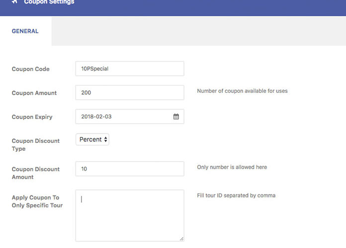
Task: Select the Coupon Amount label text
Action: pos(34,93)
